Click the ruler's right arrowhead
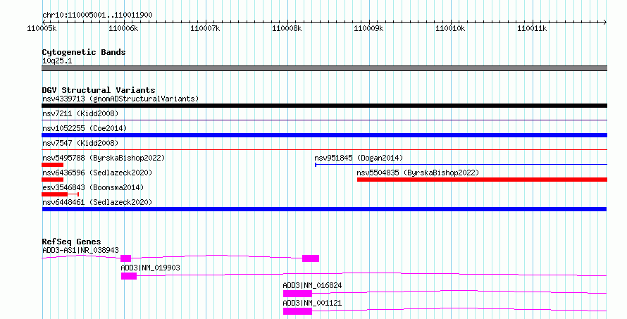 (604, 22)
